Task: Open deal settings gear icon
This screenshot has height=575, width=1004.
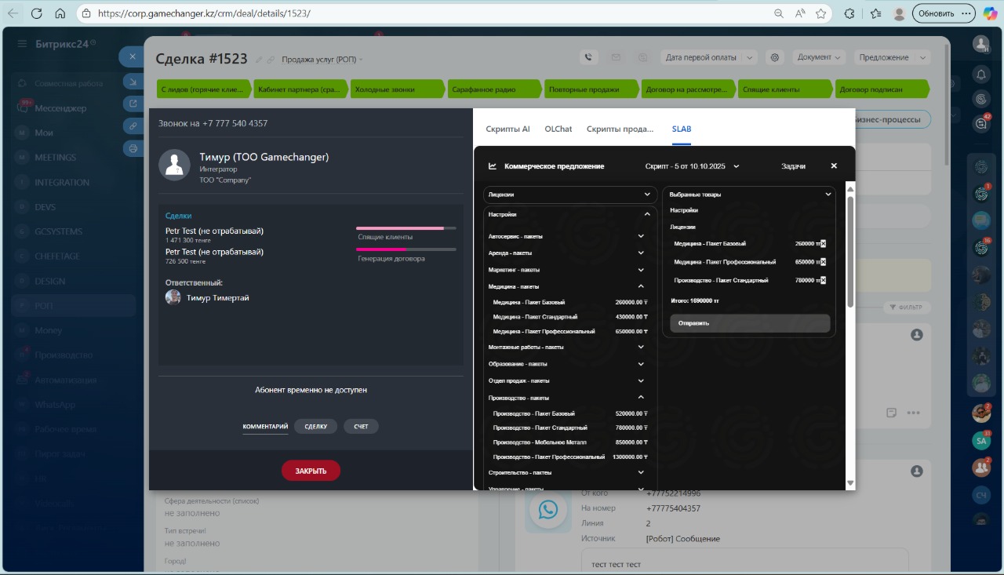Action: 775,57
